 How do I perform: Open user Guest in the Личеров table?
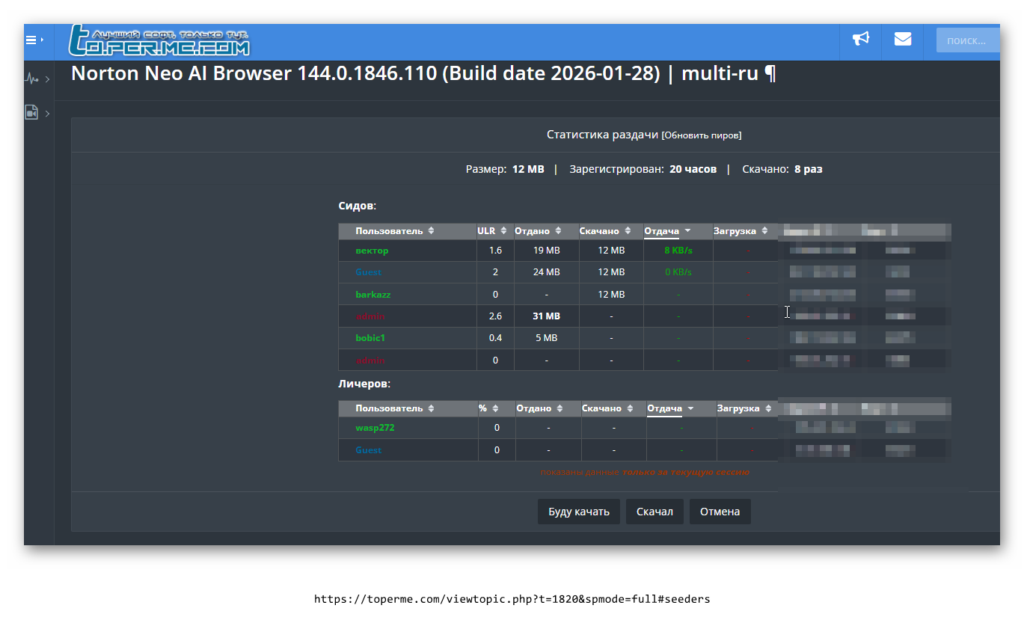pyautogui.click(x=368, y=450)
